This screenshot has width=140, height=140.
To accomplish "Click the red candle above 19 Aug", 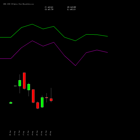I will click(x=33, y=96).
